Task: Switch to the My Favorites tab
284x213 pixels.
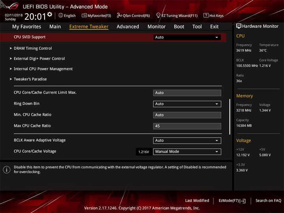Action: (27, 27)
